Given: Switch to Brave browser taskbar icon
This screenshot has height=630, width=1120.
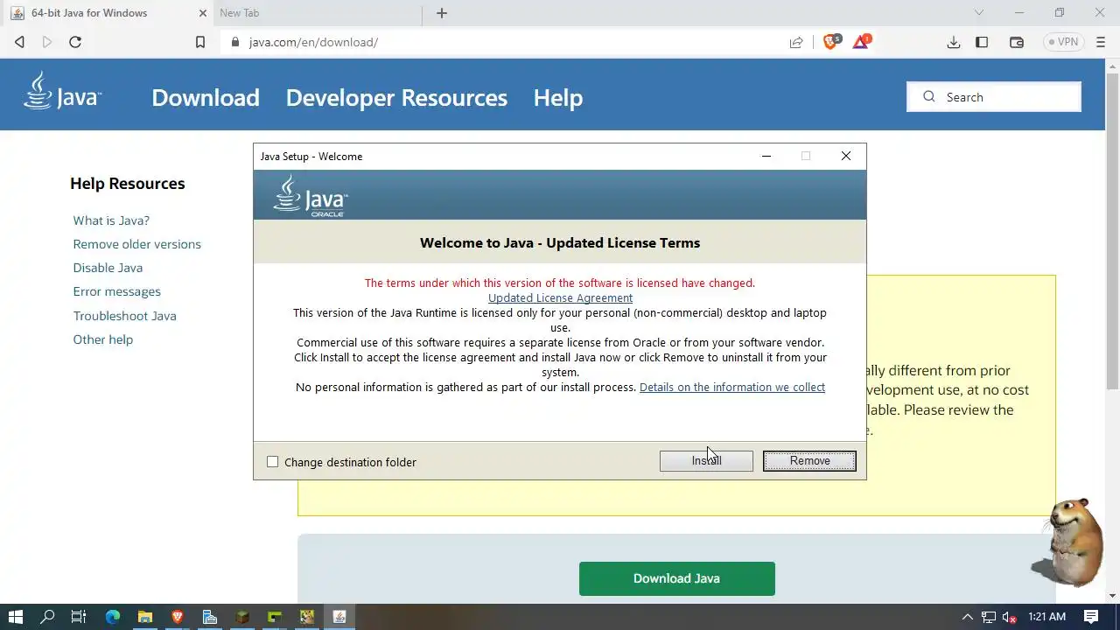Looking at the screenshot, I should (178, 617).
